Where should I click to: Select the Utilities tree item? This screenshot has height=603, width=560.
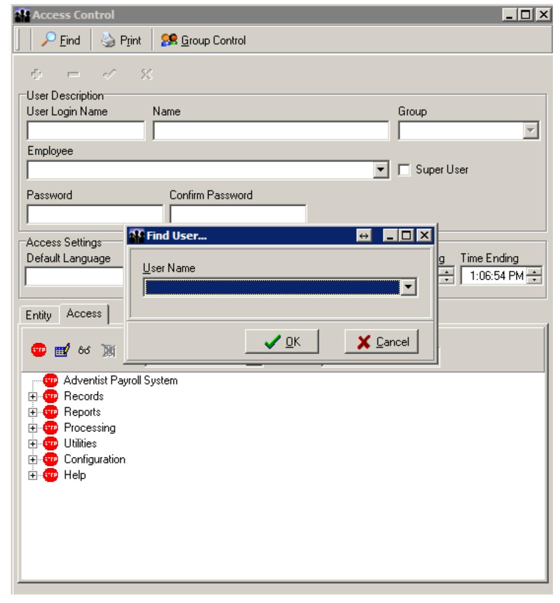click(x=81, y=443)
